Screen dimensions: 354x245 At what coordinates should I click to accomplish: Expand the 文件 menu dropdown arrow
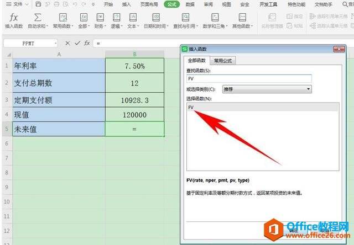(27, 4)
